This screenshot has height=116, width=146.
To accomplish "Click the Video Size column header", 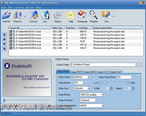I will click(58, 28).
